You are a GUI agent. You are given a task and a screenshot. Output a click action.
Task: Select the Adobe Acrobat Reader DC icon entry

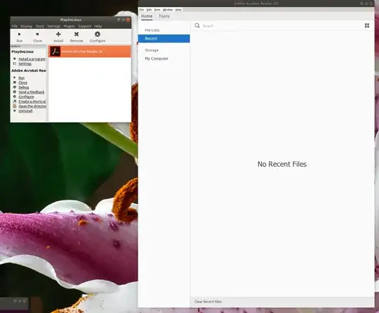pos(55,51)
